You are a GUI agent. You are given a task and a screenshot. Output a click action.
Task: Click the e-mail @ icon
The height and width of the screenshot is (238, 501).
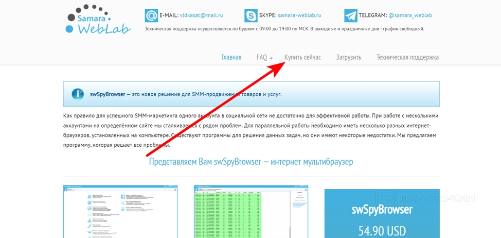[x=151, y=15]
